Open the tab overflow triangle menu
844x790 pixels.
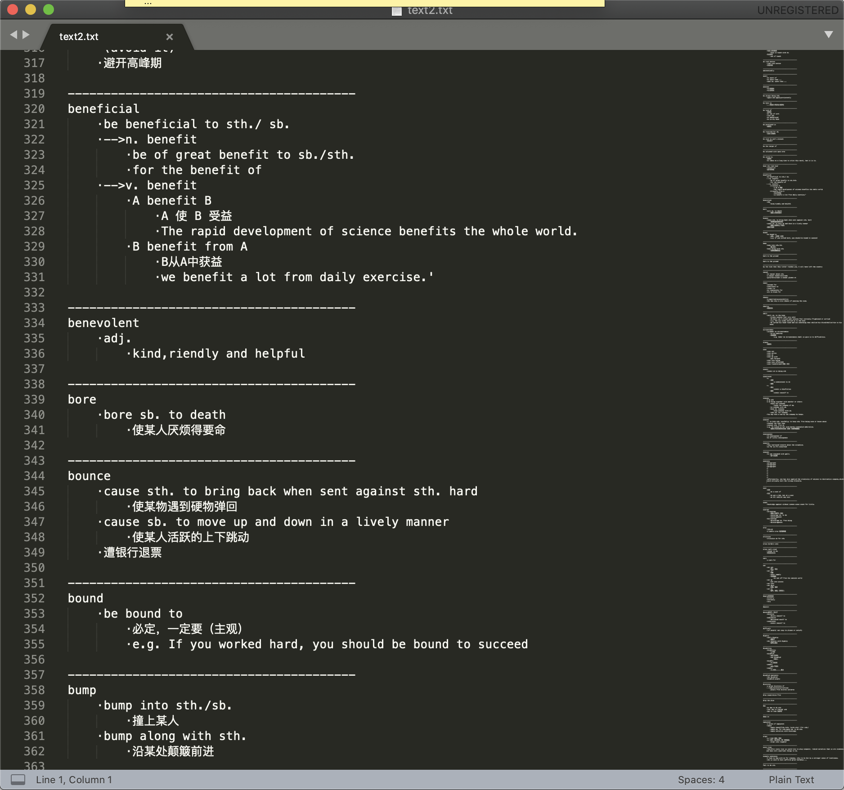[829, 34]
